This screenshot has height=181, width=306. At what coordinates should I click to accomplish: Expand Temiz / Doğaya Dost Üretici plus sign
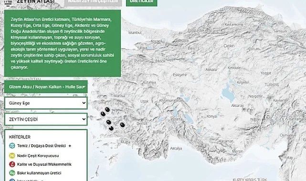[x=70, y=146]
